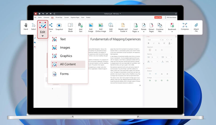Undo the last action in title bar
The height and width of the screenshot is (125, 216).
click(x=43, y=14)
